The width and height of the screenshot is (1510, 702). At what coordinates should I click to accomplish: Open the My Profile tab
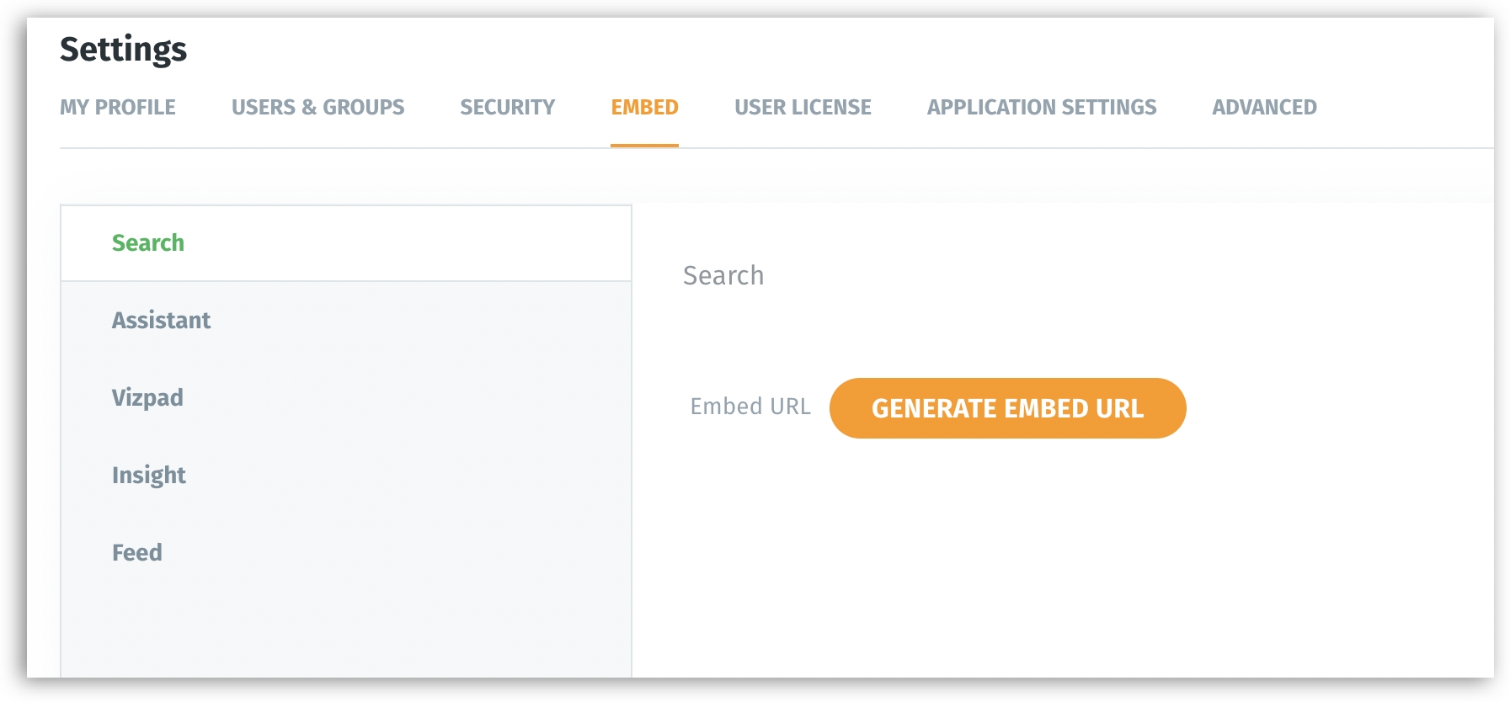(x=118, y=108)
